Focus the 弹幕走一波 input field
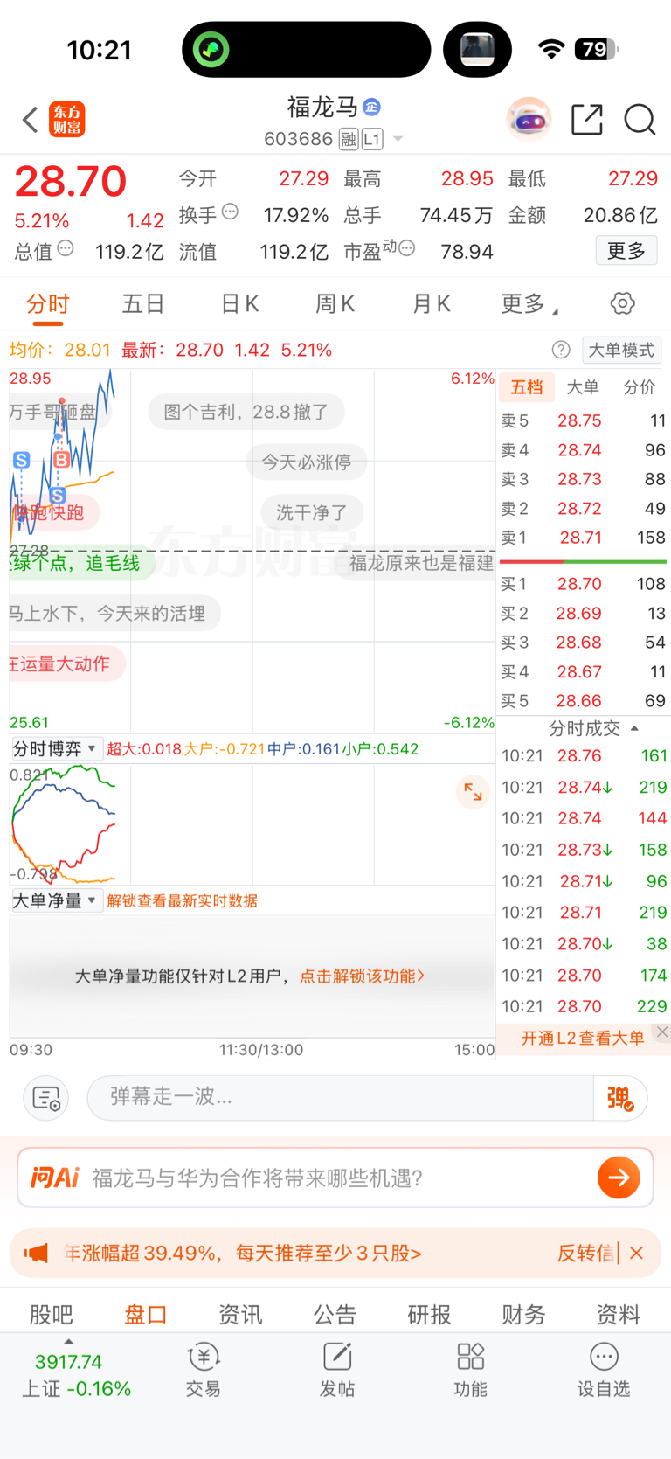Image resolution: width=671 pixels, height=1459 pixels. [x=341, y=1098]
